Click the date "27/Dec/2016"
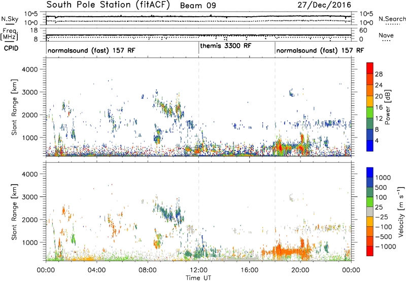The image size is (406, 281). click(x=324, y=5)
